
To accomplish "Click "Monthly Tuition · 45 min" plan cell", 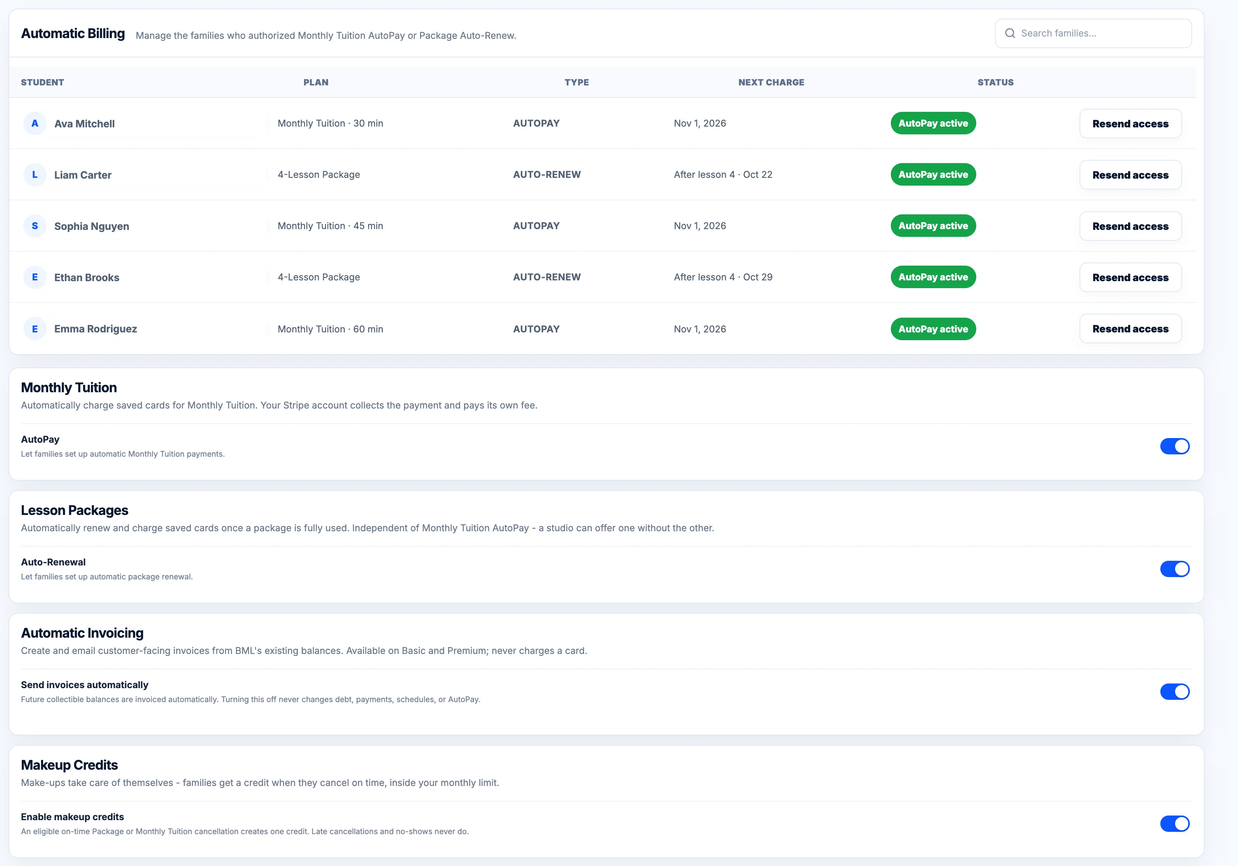I will pyautogui.click(x=330, y=226).
